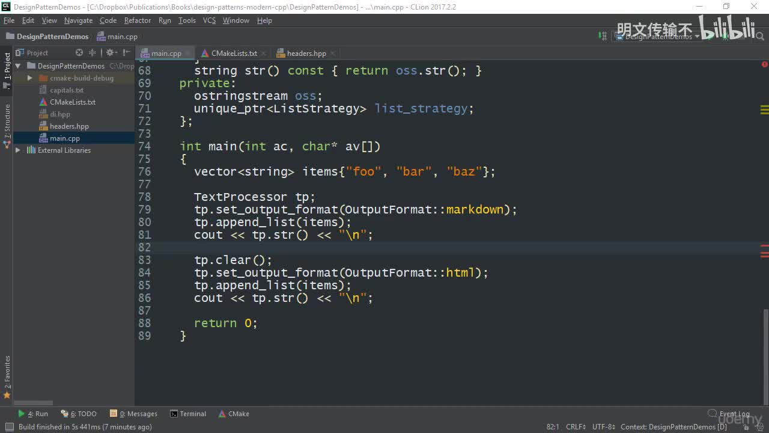Image resolution: width=769 pixels, height=433 pixels.
Task: Collapse the DesignPatternDemos root folder
Action: point(18,66)
